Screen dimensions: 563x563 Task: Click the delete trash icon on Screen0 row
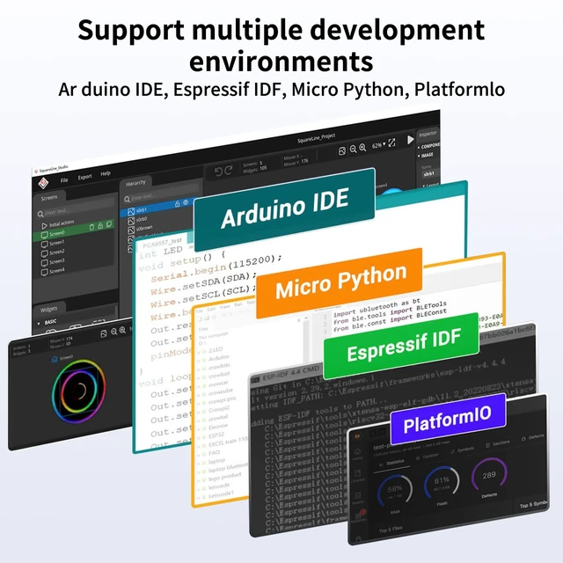(x=91, y=227)
